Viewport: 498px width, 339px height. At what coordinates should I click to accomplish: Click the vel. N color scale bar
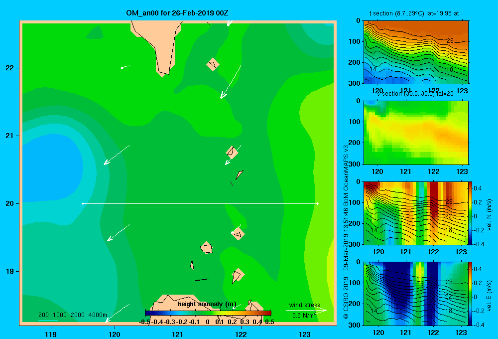(x=471, y=213)
